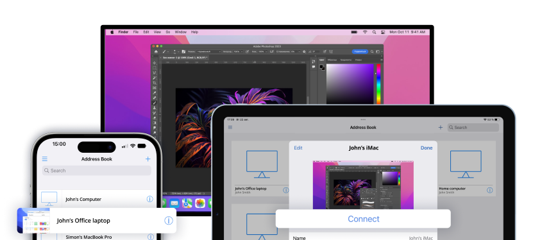Open the Mail app in the Dock
This screenshot has height=240, width=533.
[x=174, y=203]
